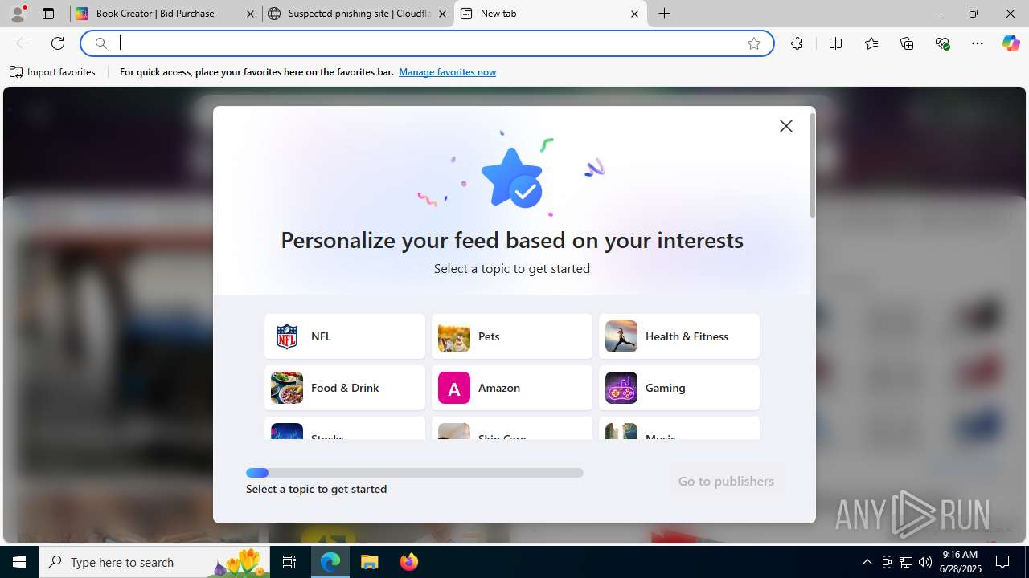
Task: Open Microsoft Edge from taskbar
Action: coord(330,562)
